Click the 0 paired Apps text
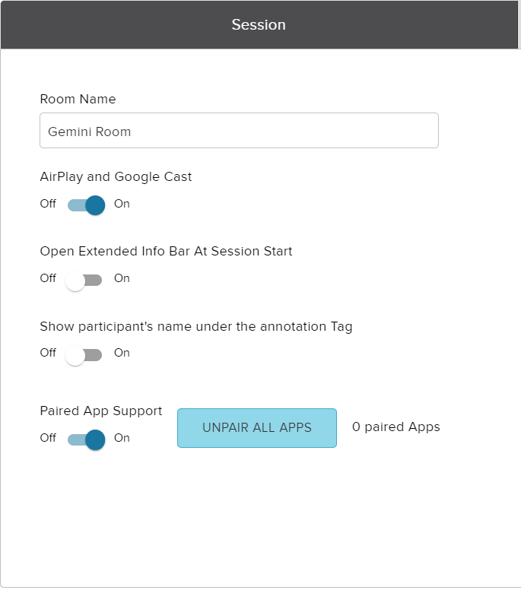 (396, 427)
